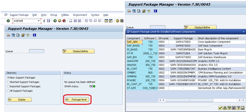Select the ANASCPM component cell
The image size is (246, 112).
tap(134, 61)
